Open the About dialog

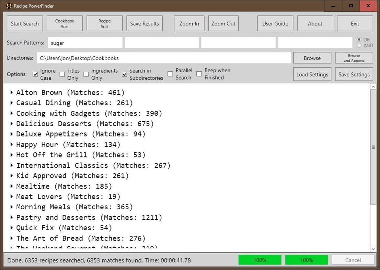(315, 23)
